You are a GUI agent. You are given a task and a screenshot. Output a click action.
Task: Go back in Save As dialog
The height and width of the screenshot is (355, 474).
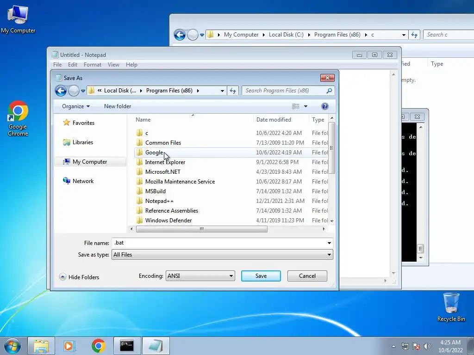pyautogui.click(x=61, y=91)
